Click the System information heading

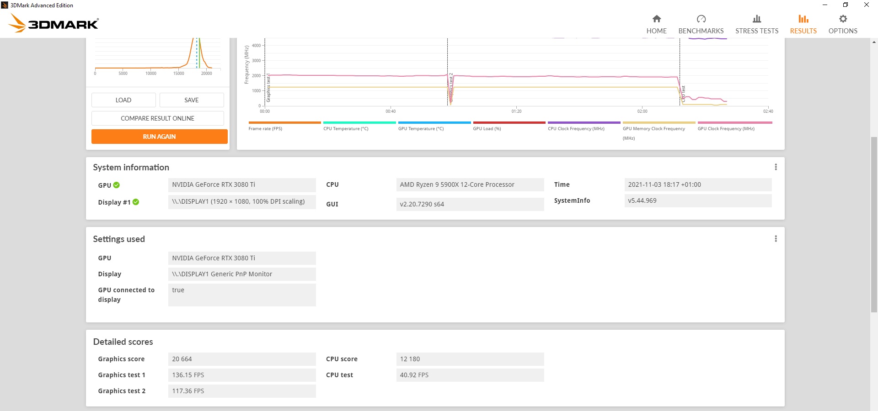point(131,167)
